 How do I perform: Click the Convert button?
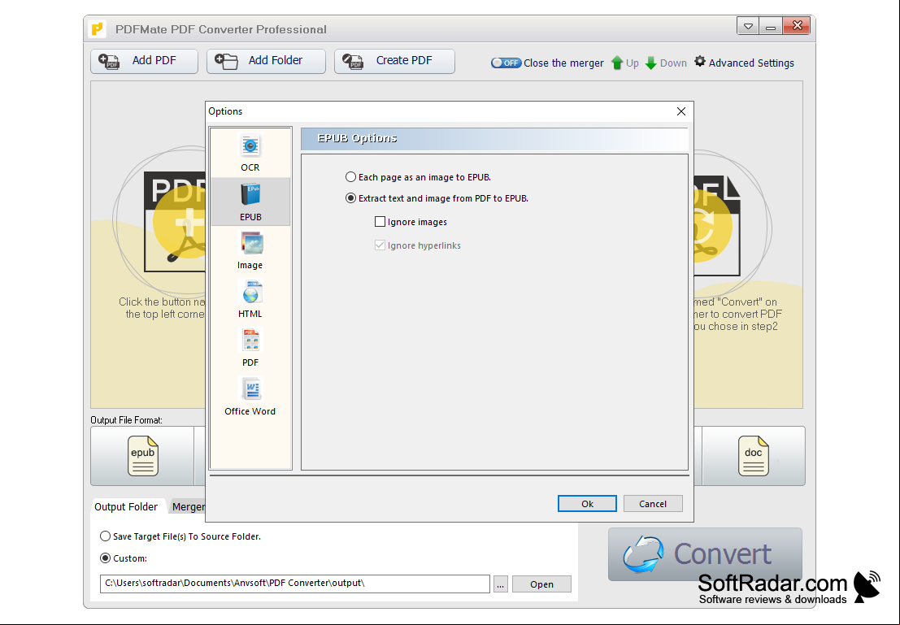tap(705, 553)
